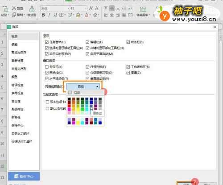
Task: Apply Italic formatting from the toolbar
Action: [x=49, y=15]
